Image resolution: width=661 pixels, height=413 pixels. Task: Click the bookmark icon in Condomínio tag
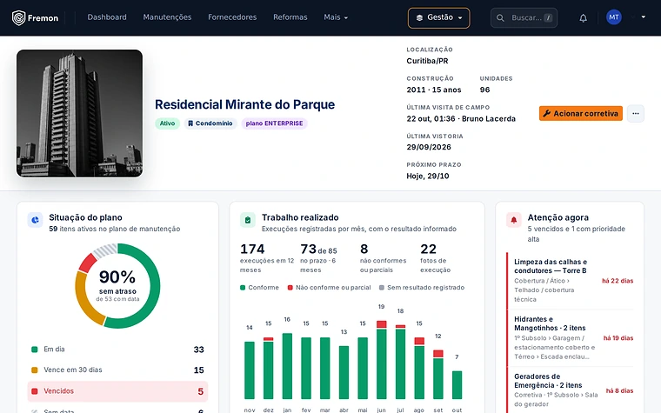(190, 123)
